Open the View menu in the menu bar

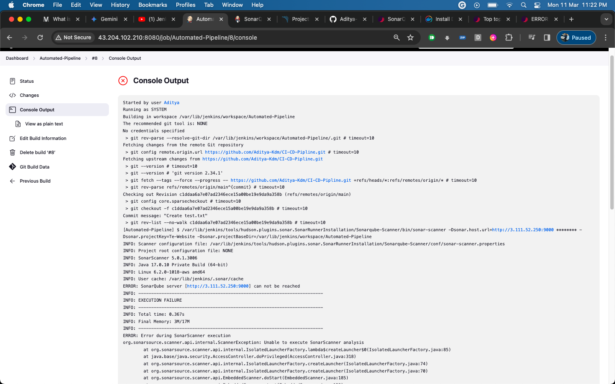(x=96, y=5)
